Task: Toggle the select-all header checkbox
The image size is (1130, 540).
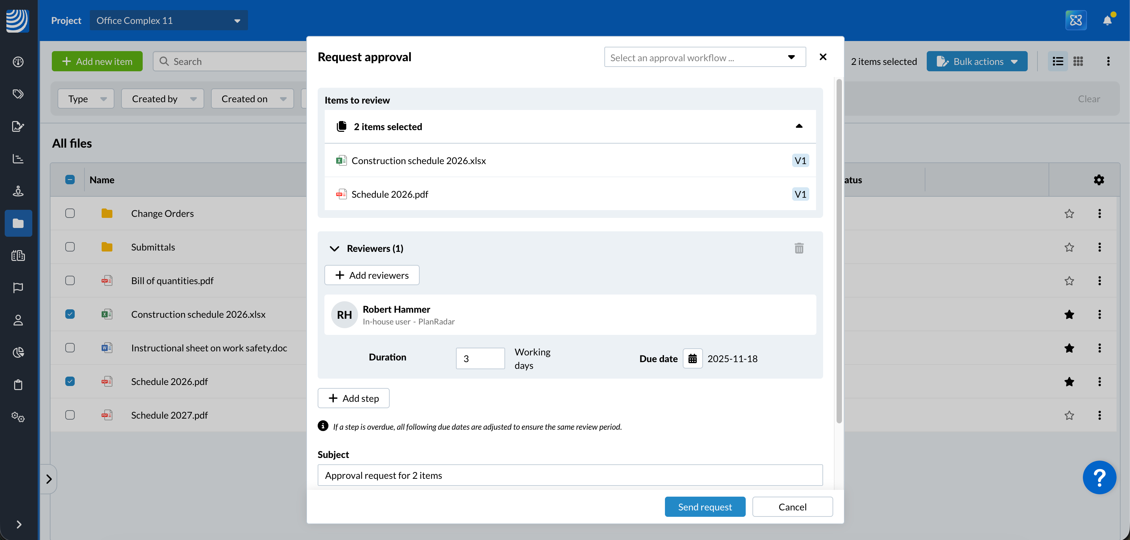Action: [x=70, y=180]
